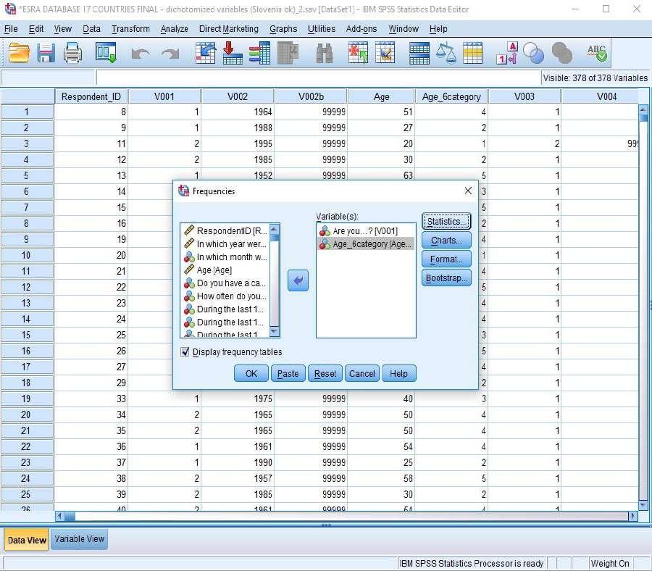Click OK in the Frequencies dialog
This screenshot has width=652, height=571.
(x=251, y=373)
